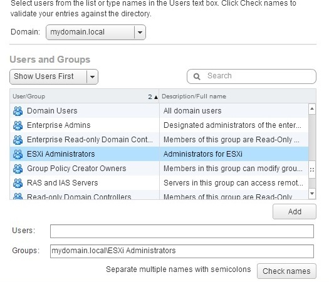
Task: Click the list scrollbar down arrow
Action: click(x=312, y=193)
